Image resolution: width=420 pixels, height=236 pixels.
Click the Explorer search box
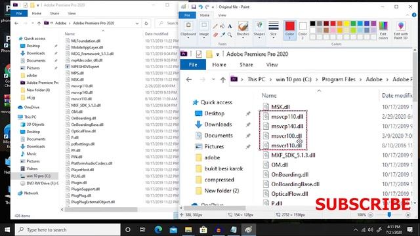coord(167,24)
